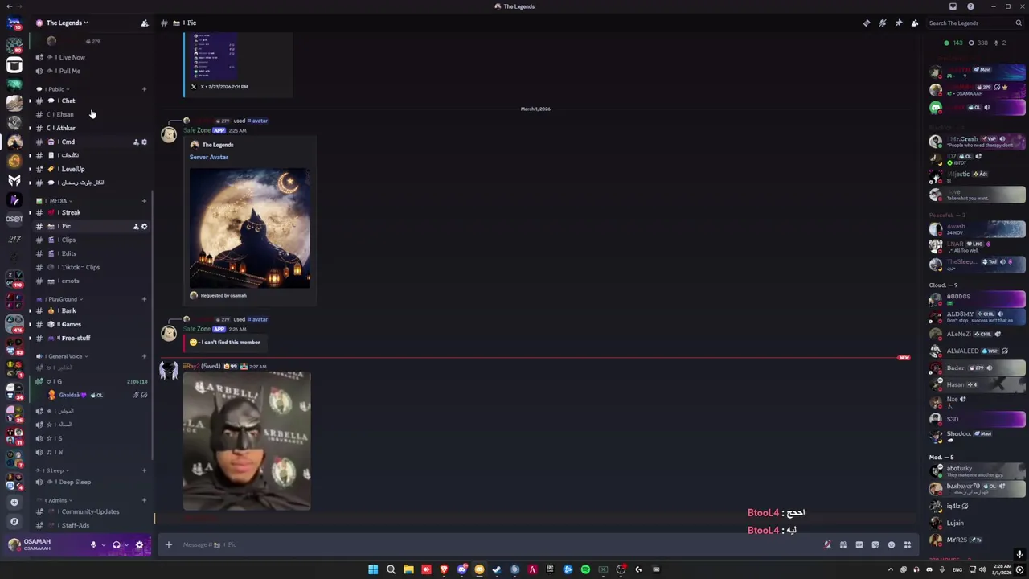Toggle microphone mute in user panel

click(93, 545)
